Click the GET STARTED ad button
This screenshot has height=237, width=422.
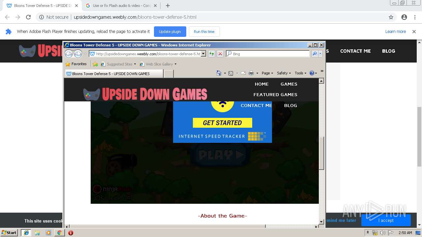223,123
